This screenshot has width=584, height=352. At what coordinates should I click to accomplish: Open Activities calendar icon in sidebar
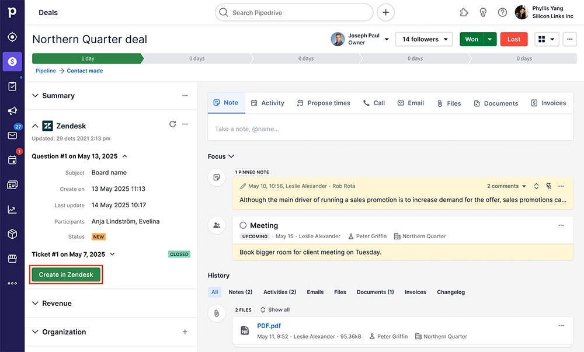point(12,160)
